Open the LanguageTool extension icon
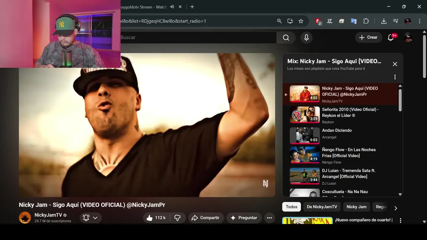The height and width of the screenshot is (240, 427). pyautogui.click(x=330, y=21)
